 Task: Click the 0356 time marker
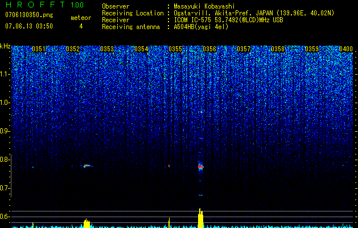click(209, 49)
